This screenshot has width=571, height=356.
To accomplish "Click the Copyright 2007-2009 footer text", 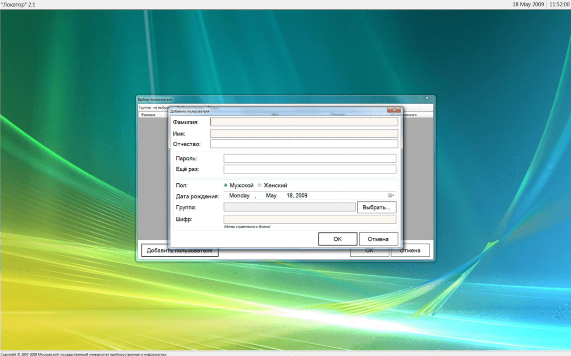I will click(x=84, y=354).
